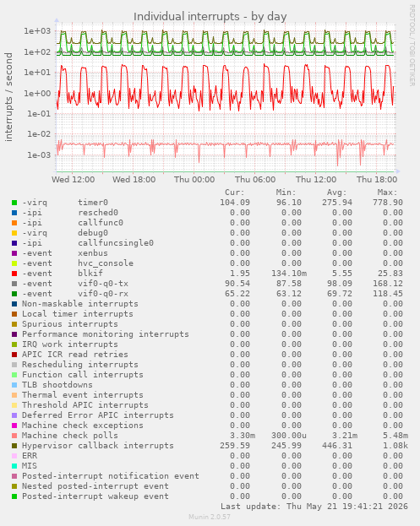Image resolution: width=420 pixels, height=526 pixels.
Task: Click the blue swatch beside resched0
Action: (14, 213)
